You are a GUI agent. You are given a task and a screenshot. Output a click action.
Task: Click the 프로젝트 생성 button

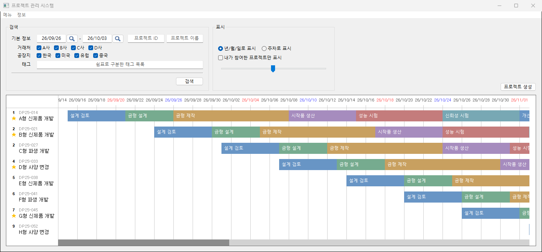[x=518, y=87]
